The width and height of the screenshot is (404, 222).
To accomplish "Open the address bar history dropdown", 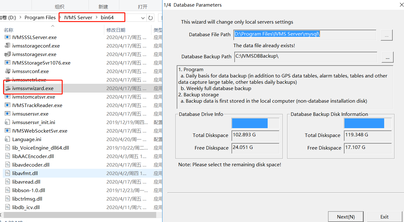I will 143,18.
